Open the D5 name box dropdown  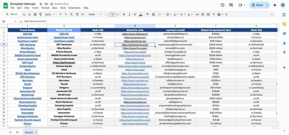(15, 22)
